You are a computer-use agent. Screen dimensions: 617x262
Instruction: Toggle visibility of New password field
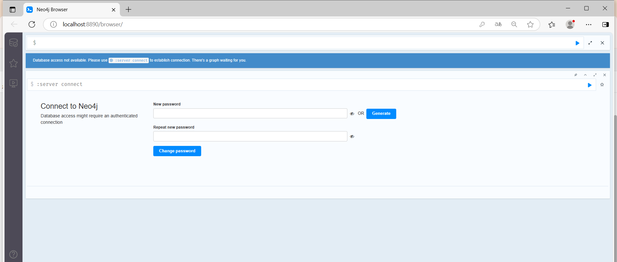(352, 114)
